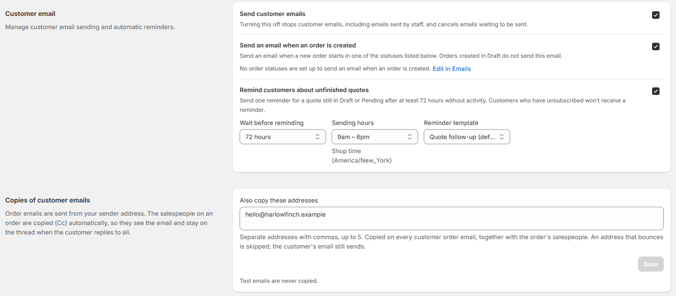Open the Sending hours 9am – 6pm dropdown
This screenshot has width=676, height=296.
pyautogui.click(x=375, y=137)
